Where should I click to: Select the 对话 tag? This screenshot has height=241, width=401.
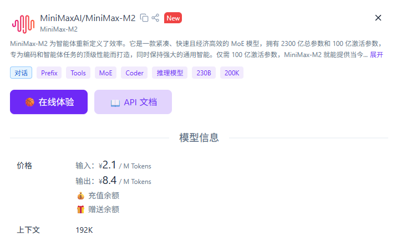point(21,73)
